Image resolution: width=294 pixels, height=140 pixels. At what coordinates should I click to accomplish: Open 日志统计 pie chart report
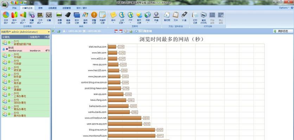coord(6,18)
